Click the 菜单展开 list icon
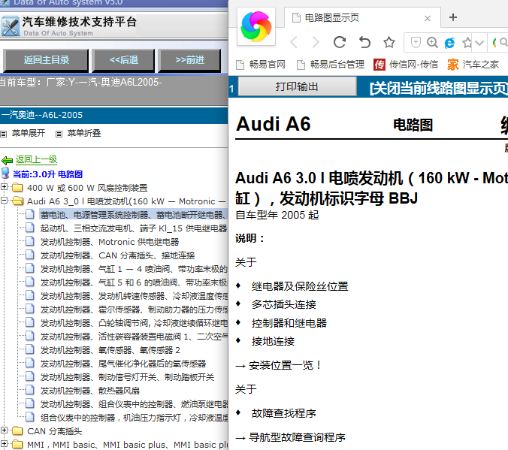The height and width of the screenshot is (450, 508). [4, 134]
